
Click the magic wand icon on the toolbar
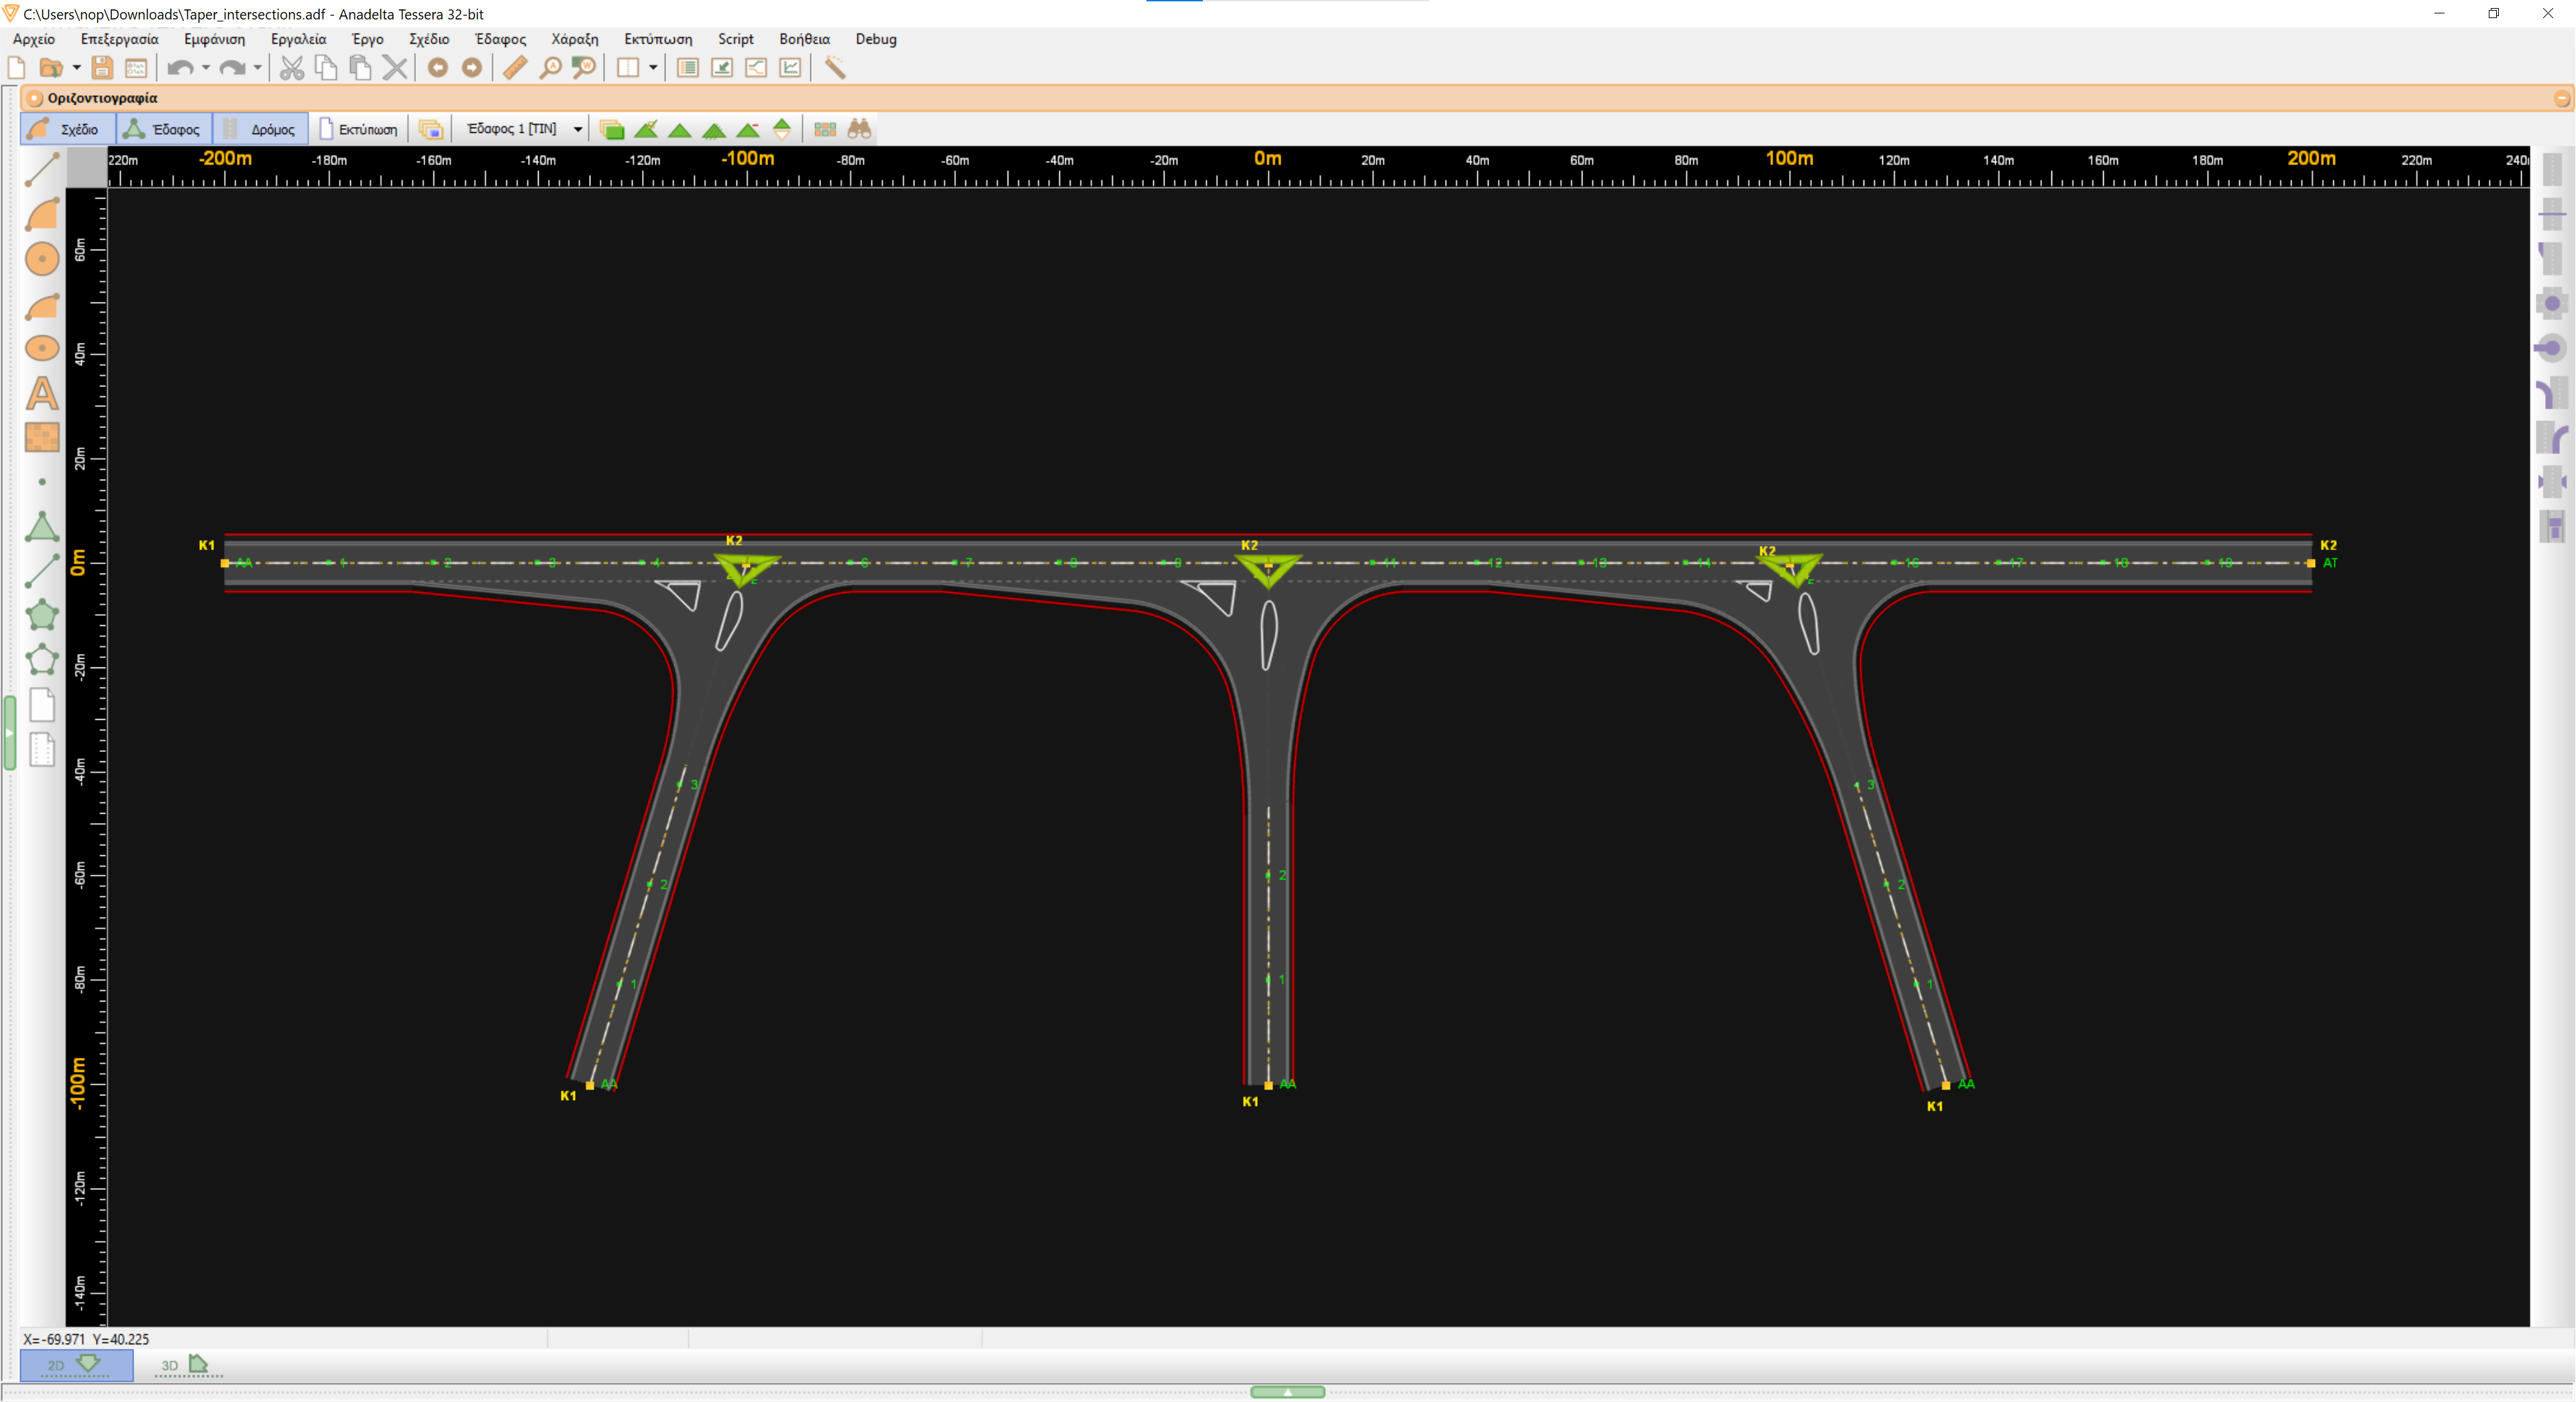point(836,67)
